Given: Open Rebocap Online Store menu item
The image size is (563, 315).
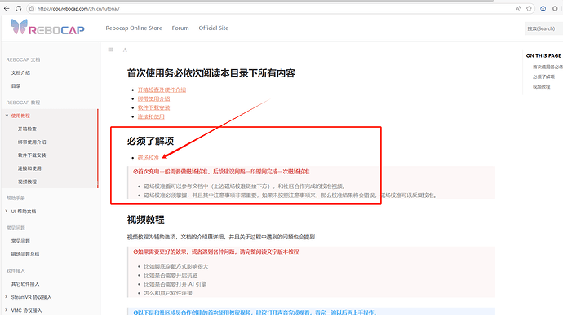Looking at the screenshot, I should pos(134,28).
